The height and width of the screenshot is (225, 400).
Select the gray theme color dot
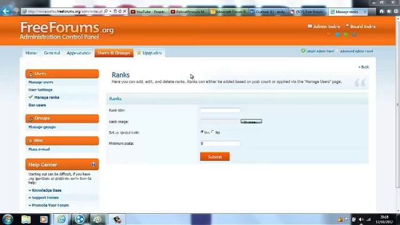pyautogui.click(x=354, y=35)
